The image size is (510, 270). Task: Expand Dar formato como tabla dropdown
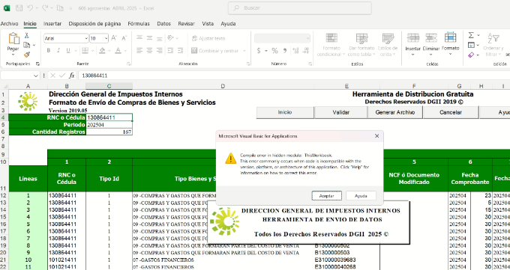coord(373,55)
